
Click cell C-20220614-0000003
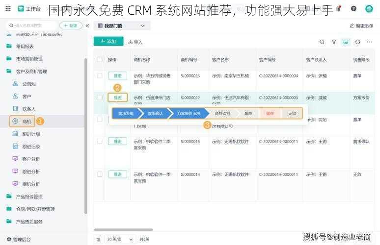point(278,98)
